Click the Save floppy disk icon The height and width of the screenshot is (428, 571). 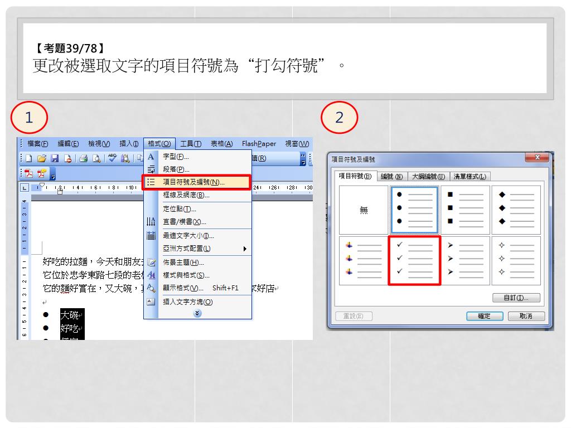pyautogui.click(x=55, y=158)
